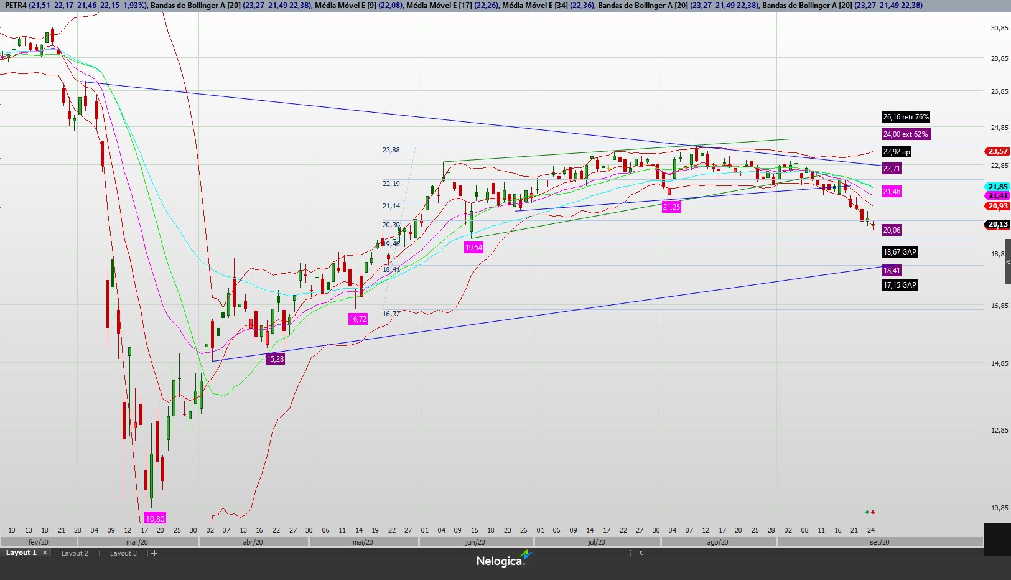The image size is (1011, 580).
Task: Select the 18,67 GAP annotation
Action: click(900, 252)
